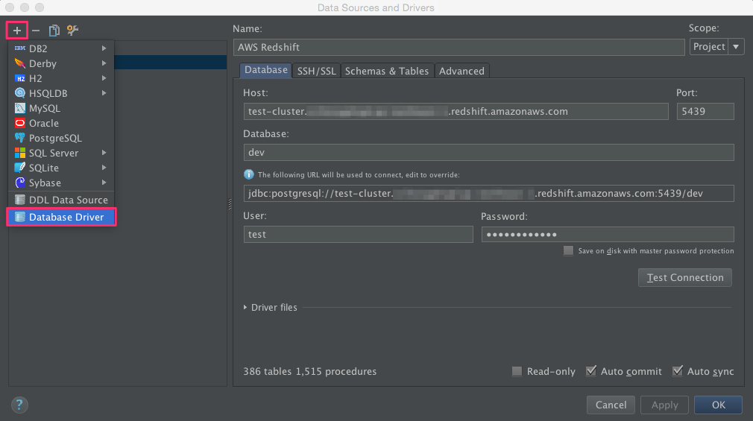753x421 pixels.
Task: Expand the H2 submenu arrow
Action: coord(104,77)
